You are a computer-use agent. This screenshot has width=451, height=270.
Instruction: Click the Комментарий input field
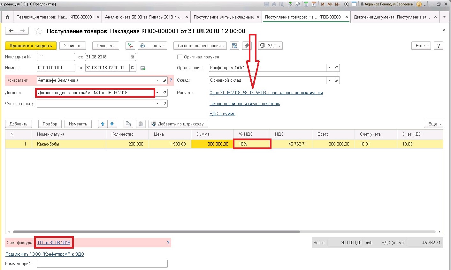point(102,264)
